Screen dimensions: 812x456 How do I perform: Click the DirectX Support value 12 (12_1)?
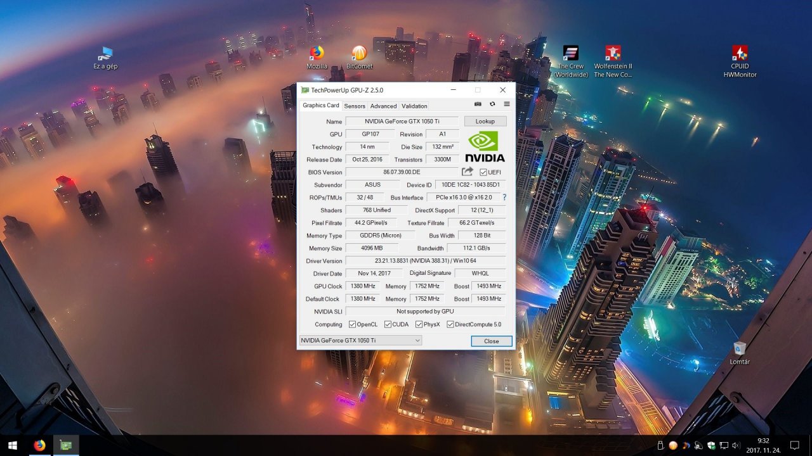[481, 210]
